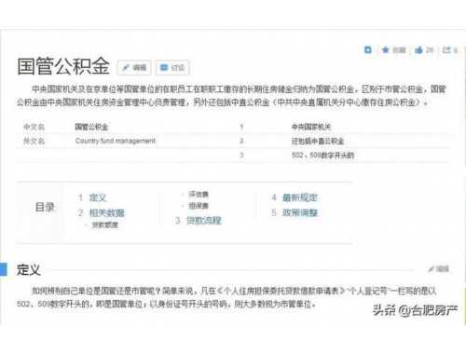466x354 pixels.
Task: Click the 还包括中直公积金 info cell
Action: [x=318, y=141]
